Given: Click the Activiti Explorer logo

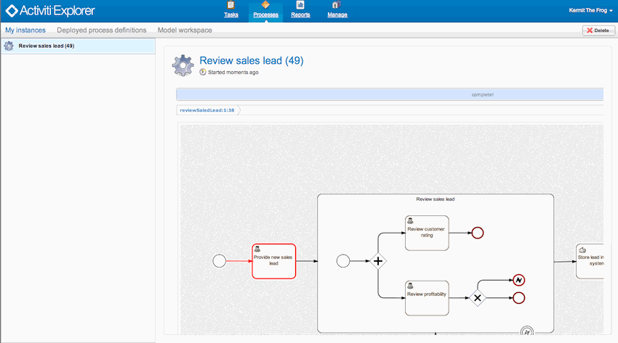Looking at the screenshot, I should tap(50, 11).
